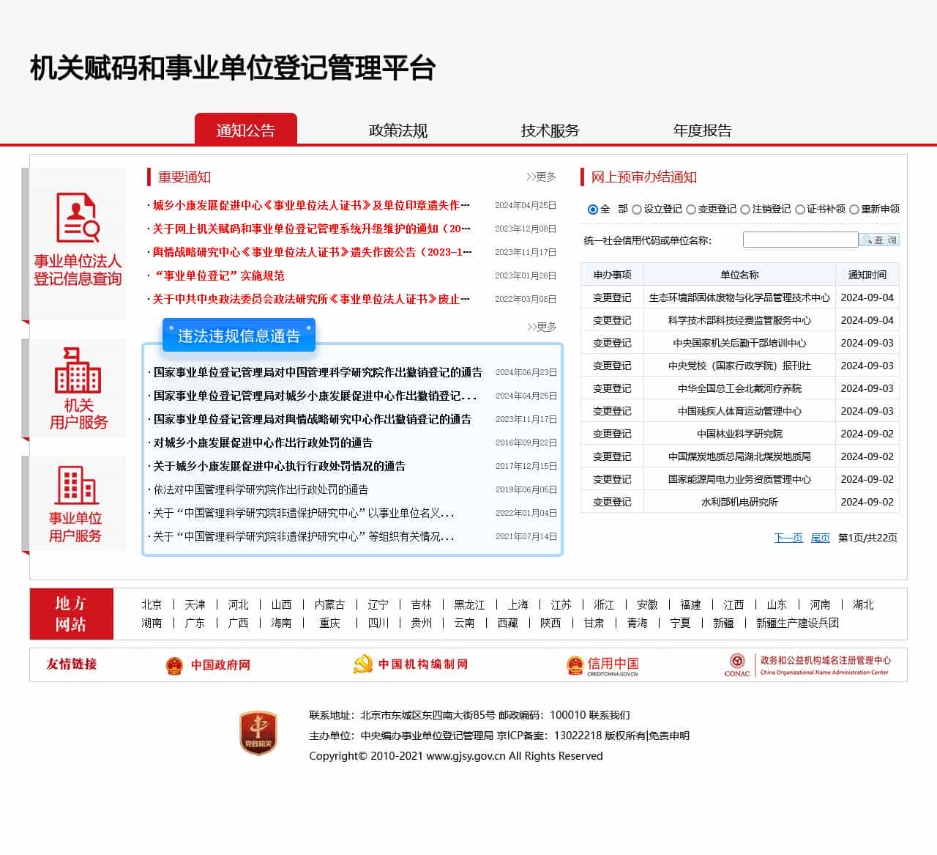Click the 免责申明 footer link
This screenshot has height=855, width=937.
pyautogui.click(x=669, y=736)
